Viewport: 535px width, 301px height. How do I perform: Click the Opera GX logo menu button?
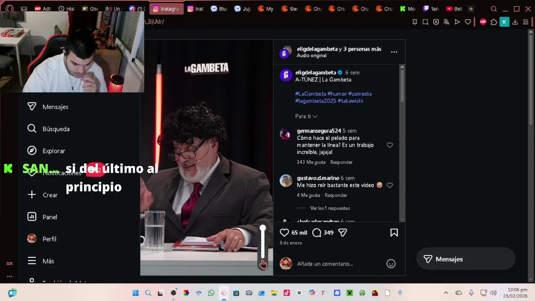[10, 9]
